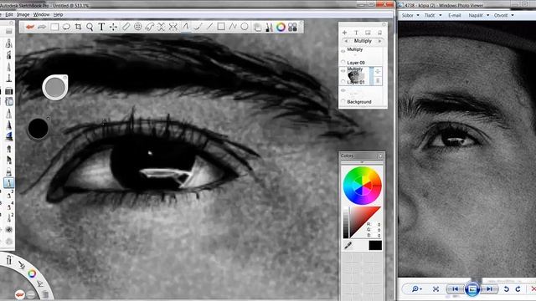Toggle the French Curve tool

(150, 27)
